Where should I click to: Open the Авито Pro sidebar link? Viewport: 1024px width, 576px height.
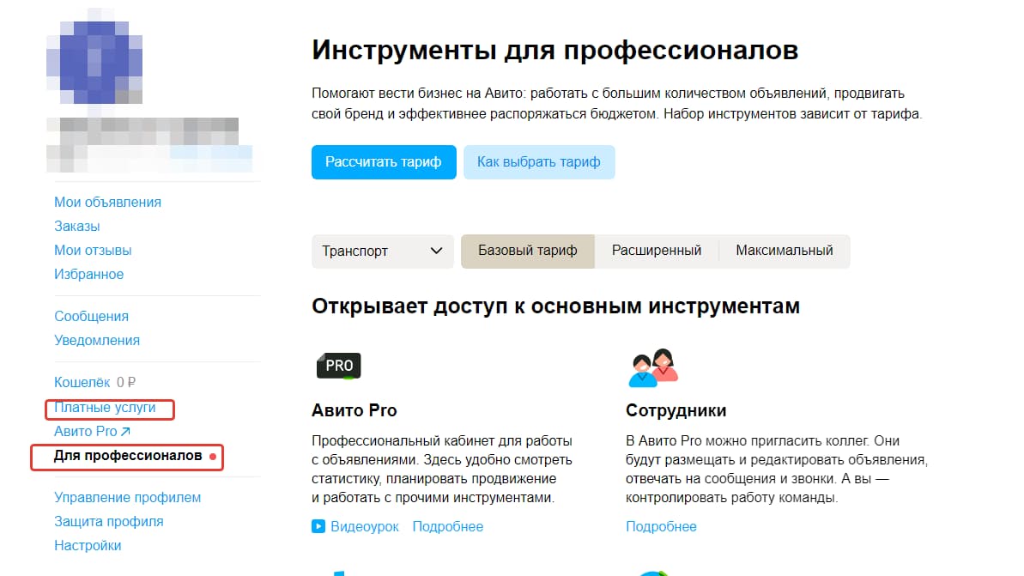[x=86, y=431]
